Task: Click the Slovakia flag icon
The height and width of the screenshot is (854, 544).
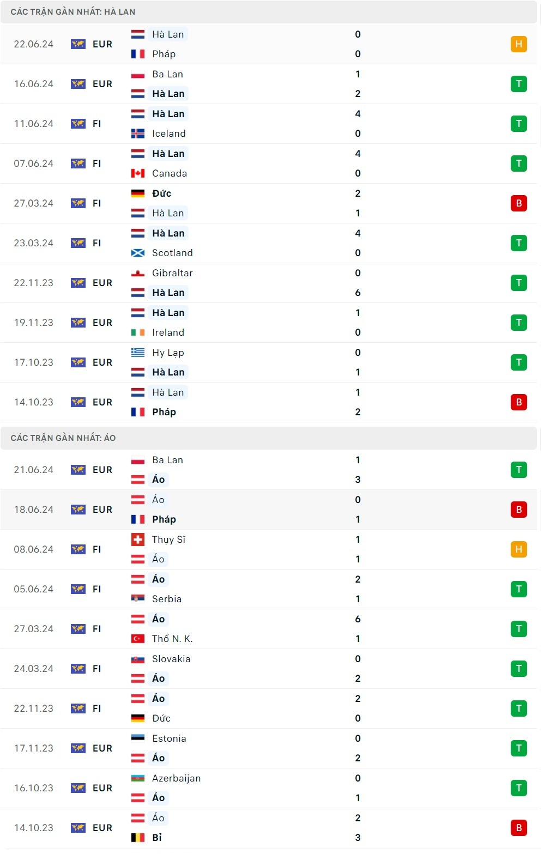Action: point(138,659)
